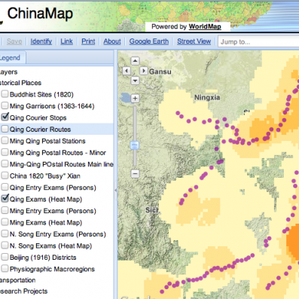Uncheck the Qing Exams (Heat Map) layer

click(x=5, y=198)
